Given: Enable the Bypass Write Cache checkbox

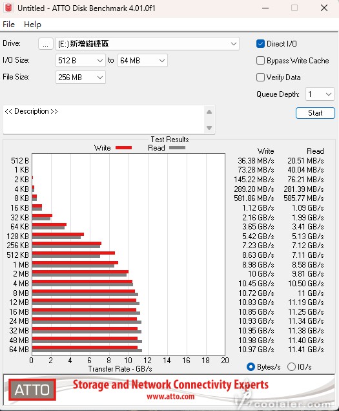Looking at the screenshot, I should [260, 61].
